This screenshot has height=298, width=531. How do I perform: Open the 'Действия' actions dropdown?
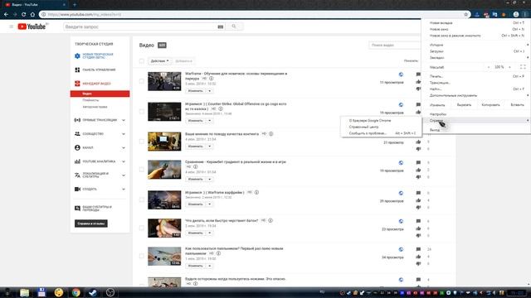(x=159, y=61)
